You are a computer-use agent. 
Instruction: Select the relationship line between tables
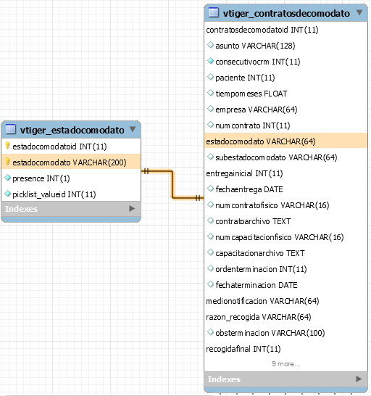(172, 185)
